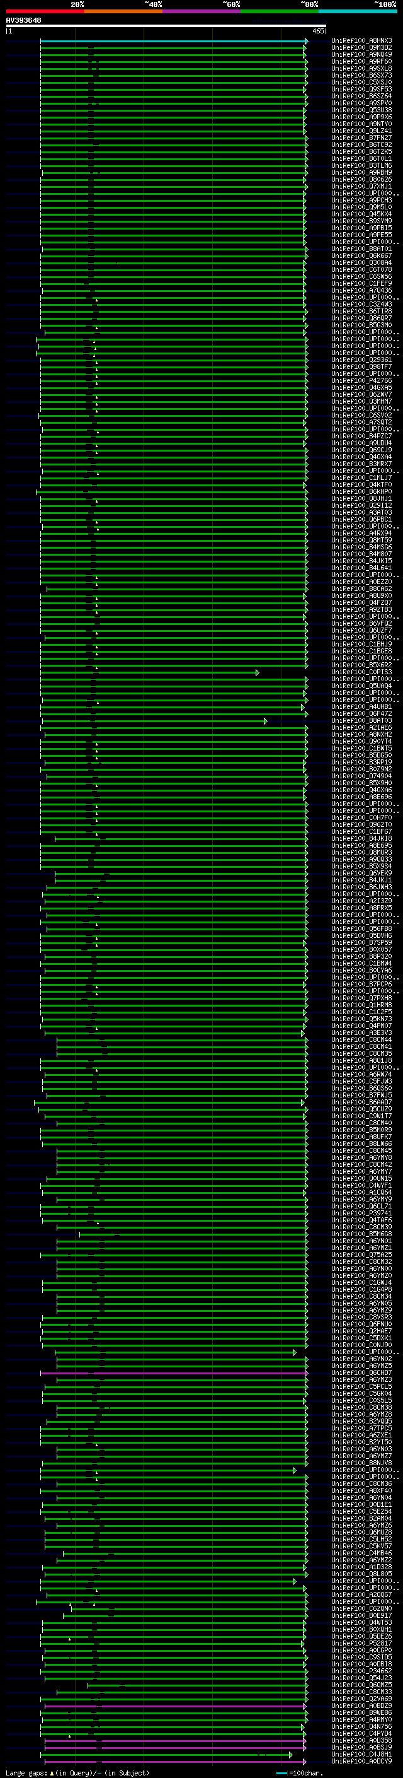403x1778 pixels.
Task: Click the white query sequence bar
Action: pos(166,26)
